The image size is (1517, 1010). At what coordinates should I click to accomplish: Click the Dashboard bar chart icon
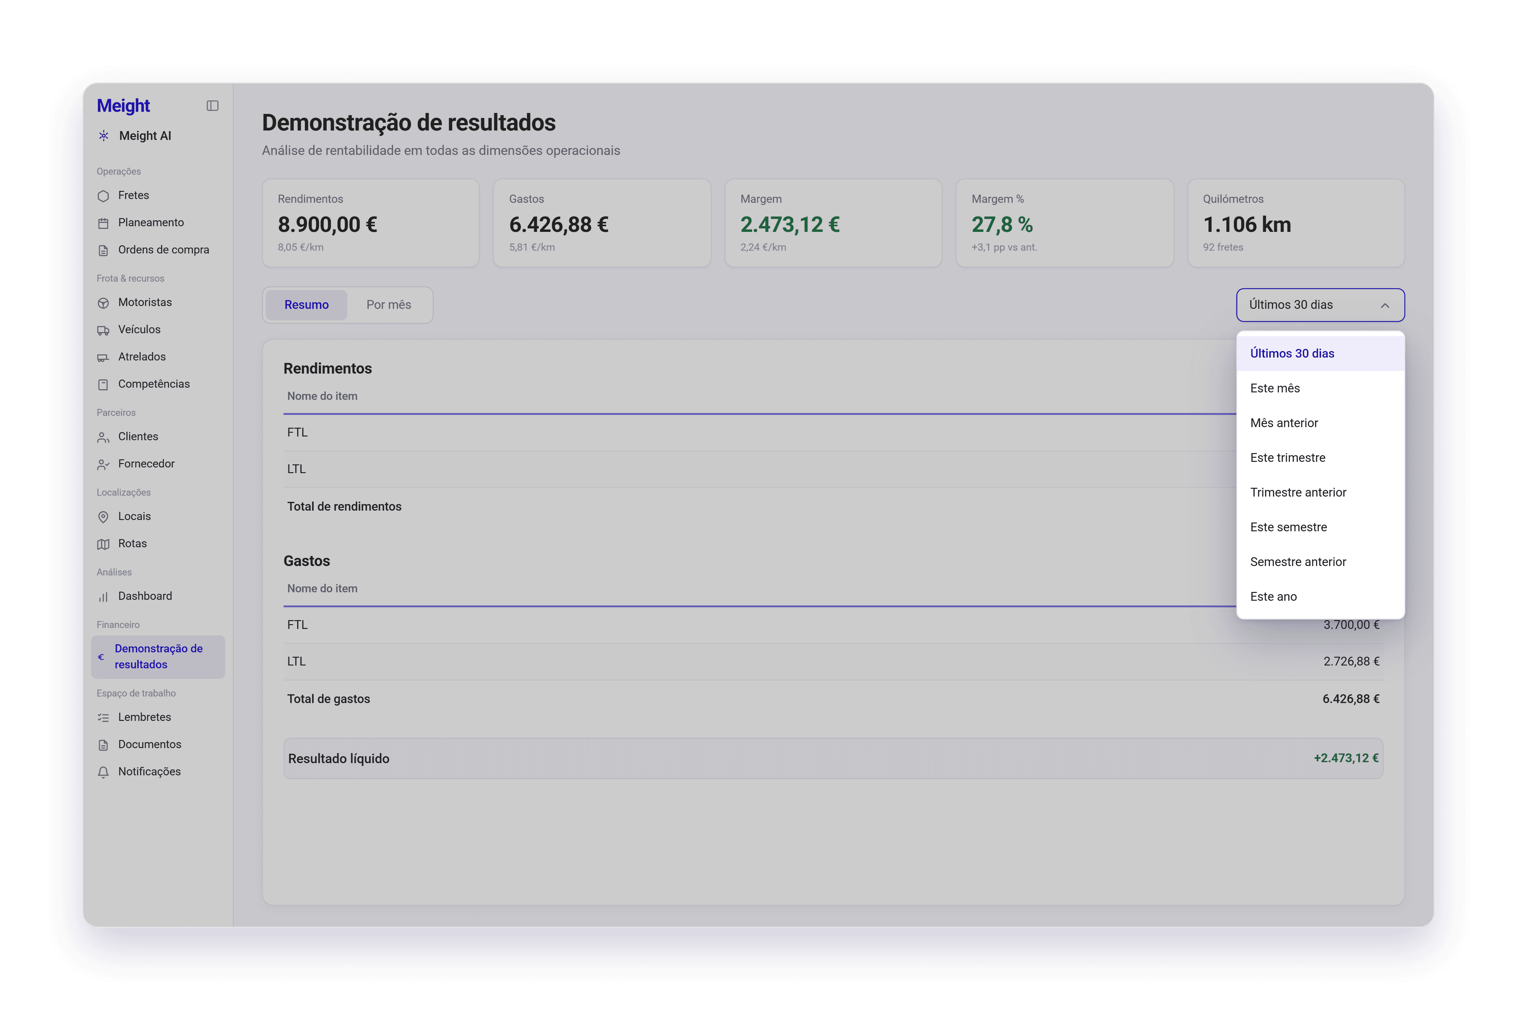click(103, 596)
